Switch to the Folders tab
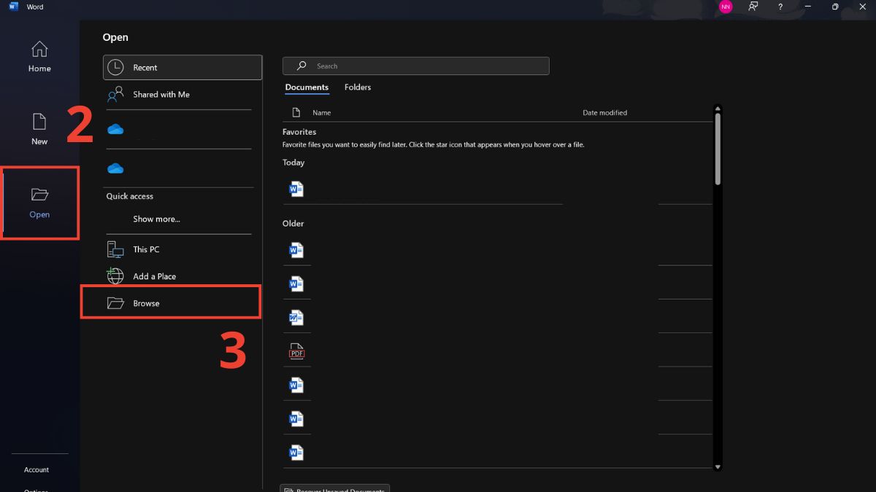The height and width of the screenshot is (492, 876). click(x=358, y=87)
